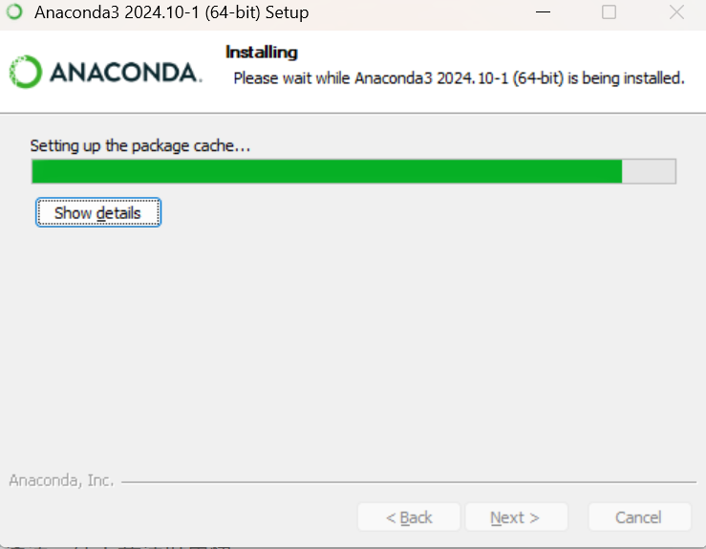Click the green filled portion of progress bar
706x549 pixels.
click(327, 171)
